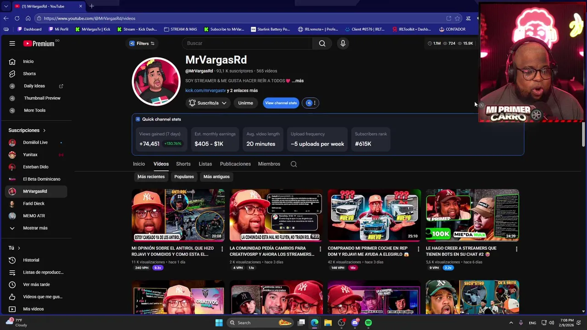This screenshot has height=330, width=587.
Task: Select Populares sort chip
Action: click(x=184, y=176)
